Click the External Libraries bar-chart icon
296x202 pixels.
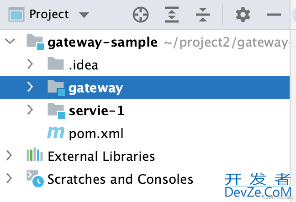(x=35, y=154)
